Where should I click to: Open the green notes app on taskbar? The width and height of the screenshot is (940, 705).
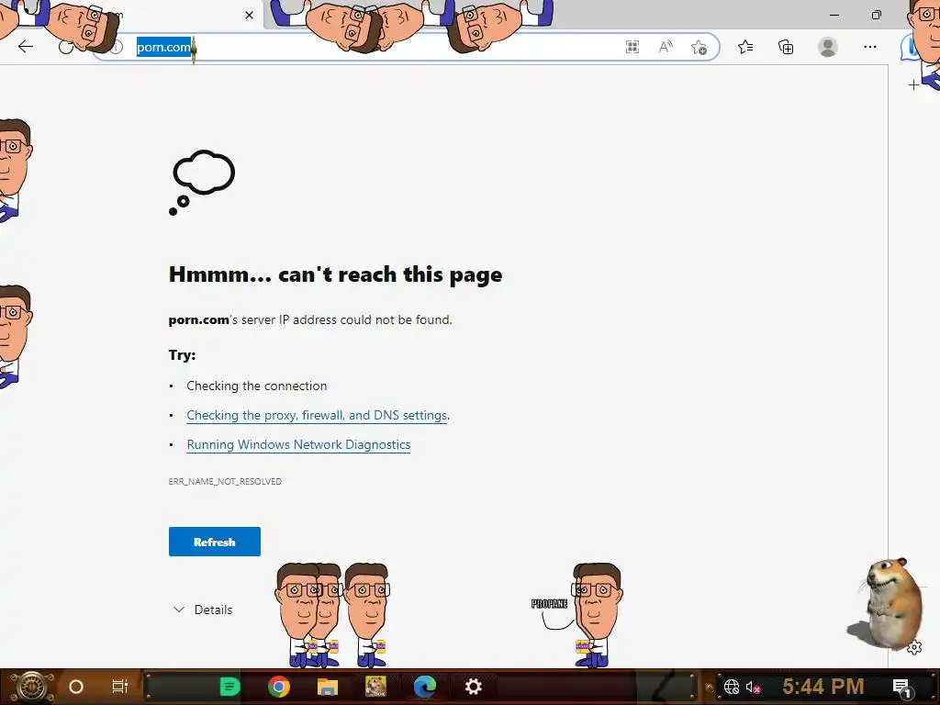[x=229, y=687]
